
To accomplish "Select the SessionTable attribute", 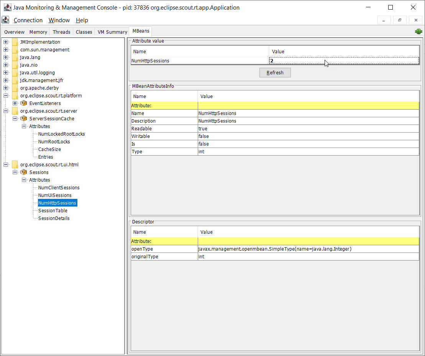I will tap(53, 210).
